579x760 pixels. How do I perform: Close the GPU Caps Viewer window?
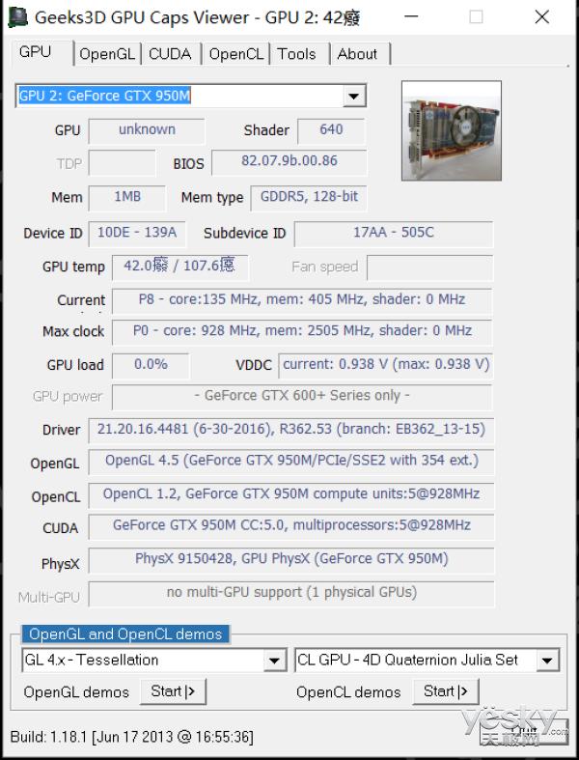click(x=541, y=17)
